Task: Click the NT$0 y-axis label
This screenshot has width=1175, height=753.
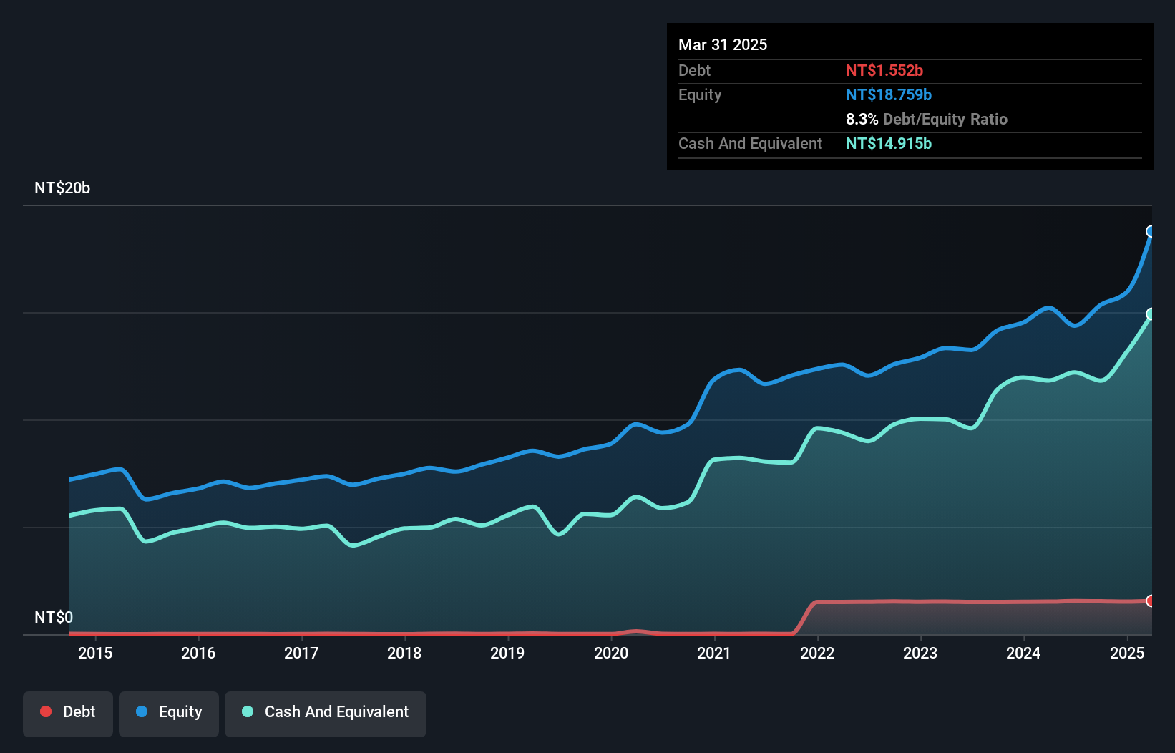Action: 54,617
